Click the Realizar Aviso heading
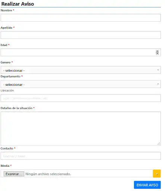This screenshot has width=165, height=191. coord(18,4)
